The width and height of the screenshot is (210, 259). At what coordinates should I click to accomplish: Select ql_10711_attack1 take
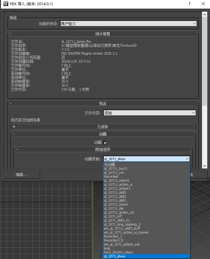coord(147,188)
